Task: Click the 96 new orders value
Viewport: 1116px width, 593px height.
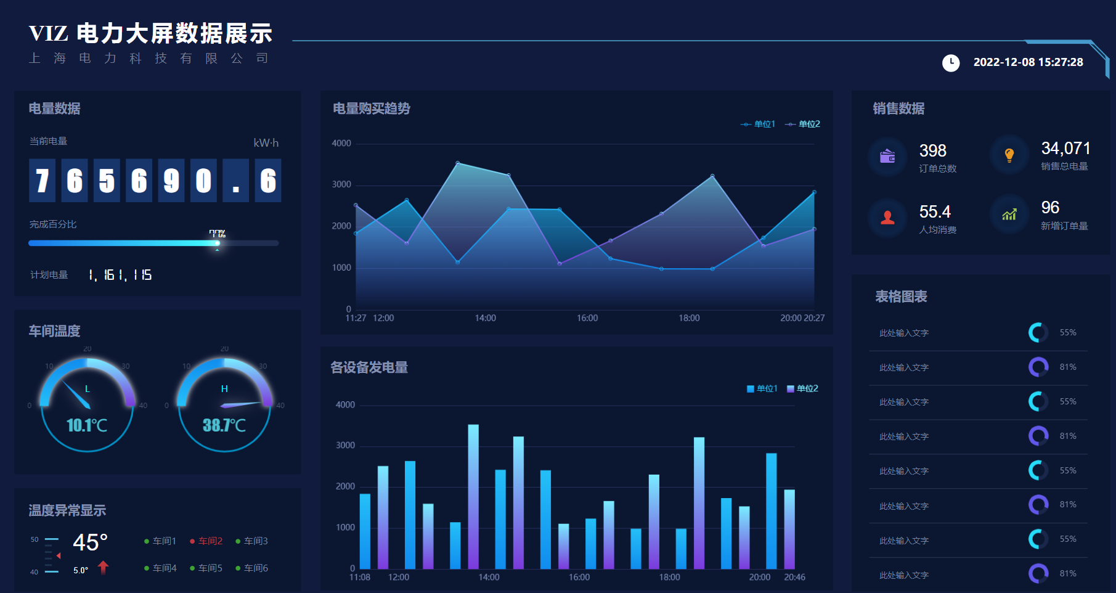Action: pos(1050,208)
